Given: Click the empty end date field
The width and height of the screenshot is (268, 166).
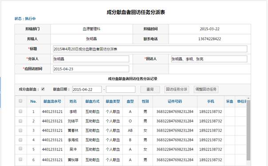Looking at the screenshot, I should [x=121, y=89].
